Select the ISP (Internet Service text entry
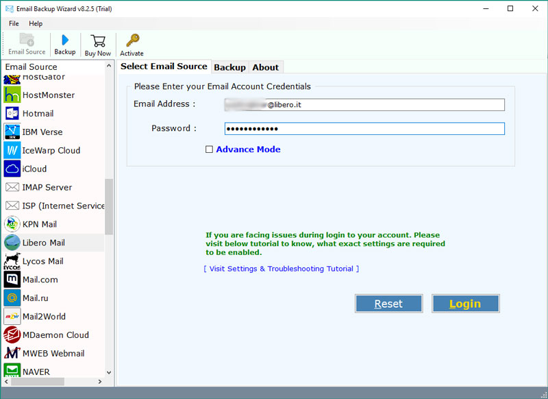548x399 pixels. click(x=63, y=206)
